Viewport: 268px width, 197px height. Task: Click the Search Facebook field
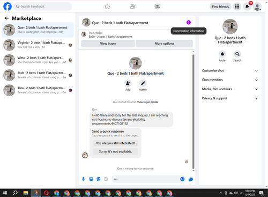click(x=43, y=6)
